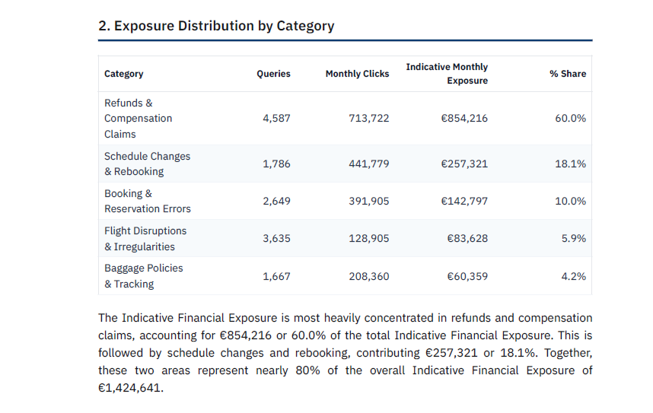Screen dimensions: 653x413
Task: Click the 18.1% share table cell
Action: click(x=570, y=164)
